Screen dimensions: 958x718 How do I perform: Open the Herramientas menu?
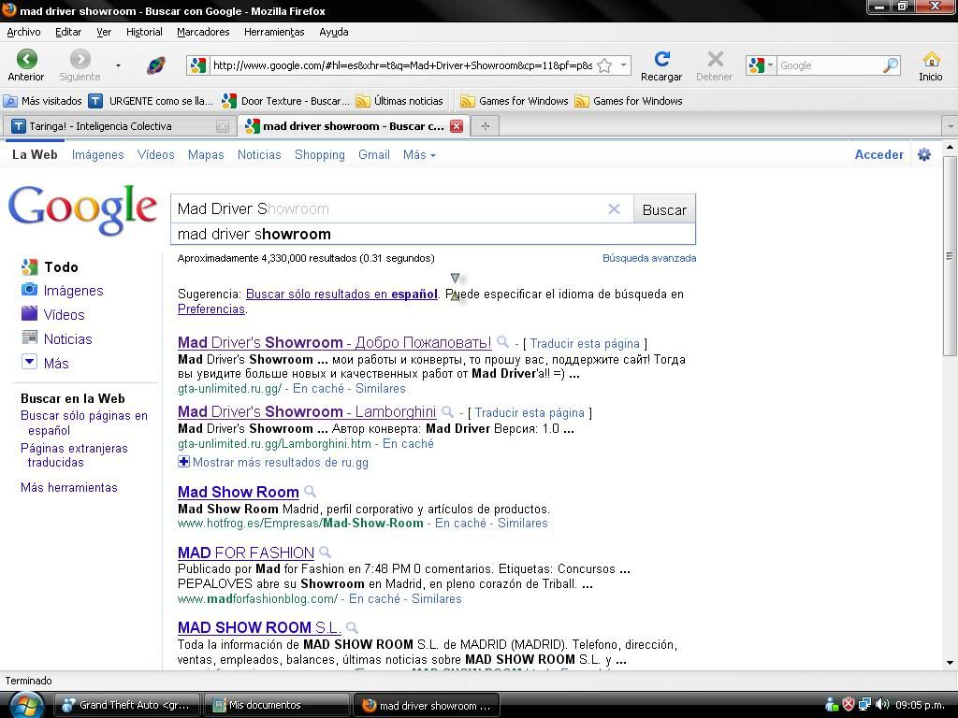coord(274,32)
